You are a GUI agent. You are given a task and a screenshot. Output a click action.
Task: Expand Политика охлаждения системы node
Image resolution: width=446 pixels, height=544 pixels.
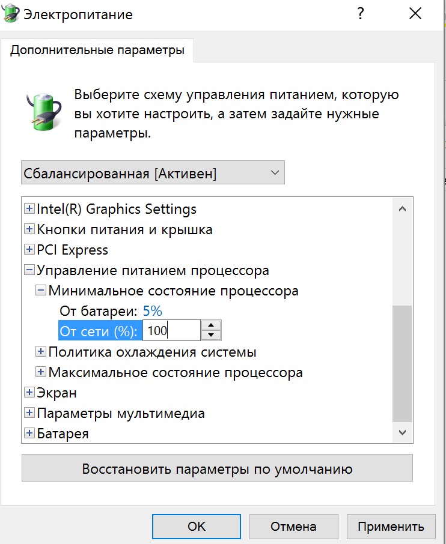(41, 351)
